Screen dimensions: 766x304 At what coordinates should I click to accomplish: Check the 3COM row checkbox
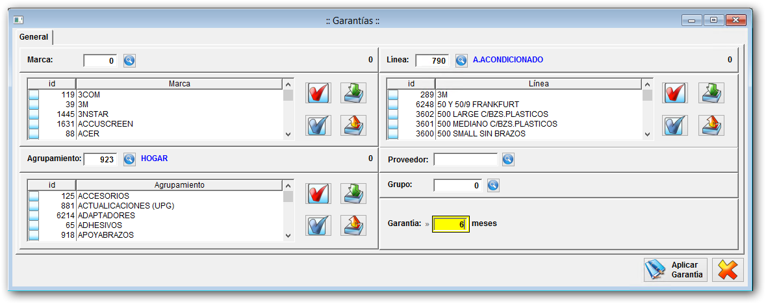33,95
